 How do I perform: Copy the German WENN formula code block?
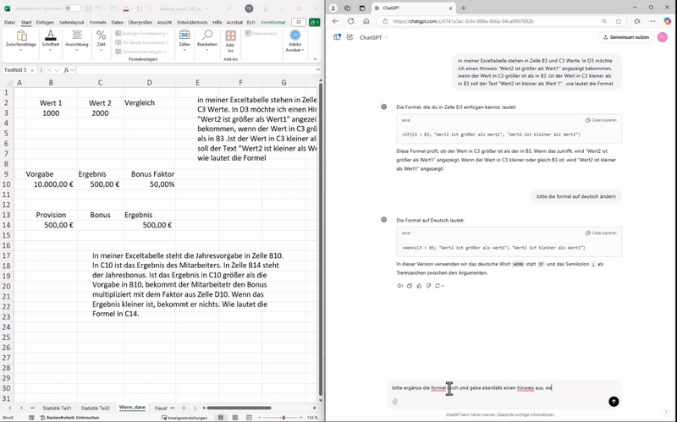[x=601, y=233]
